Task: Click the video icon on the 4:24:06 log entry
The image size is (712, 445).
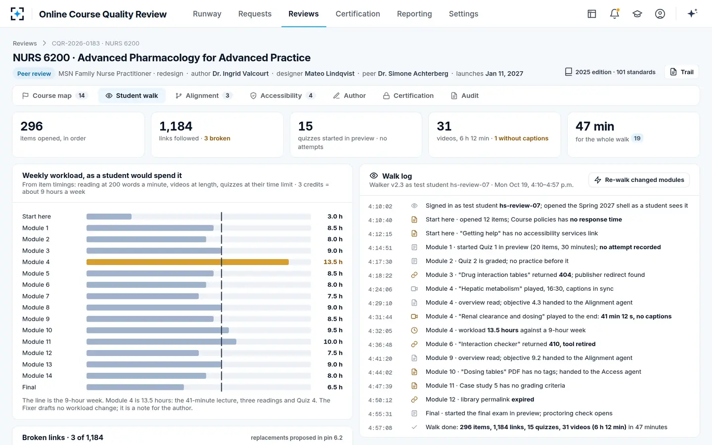Action: pos(414,289)
